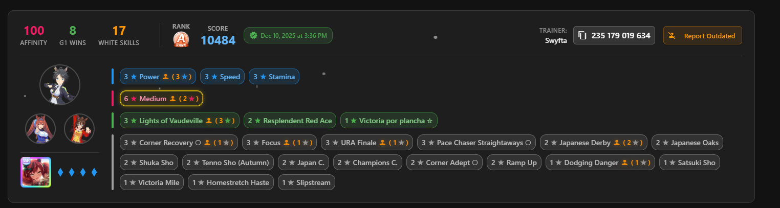The image size is (780, 208).
Task: Click the SSR support card icon
Action: [x=36, y=172]
